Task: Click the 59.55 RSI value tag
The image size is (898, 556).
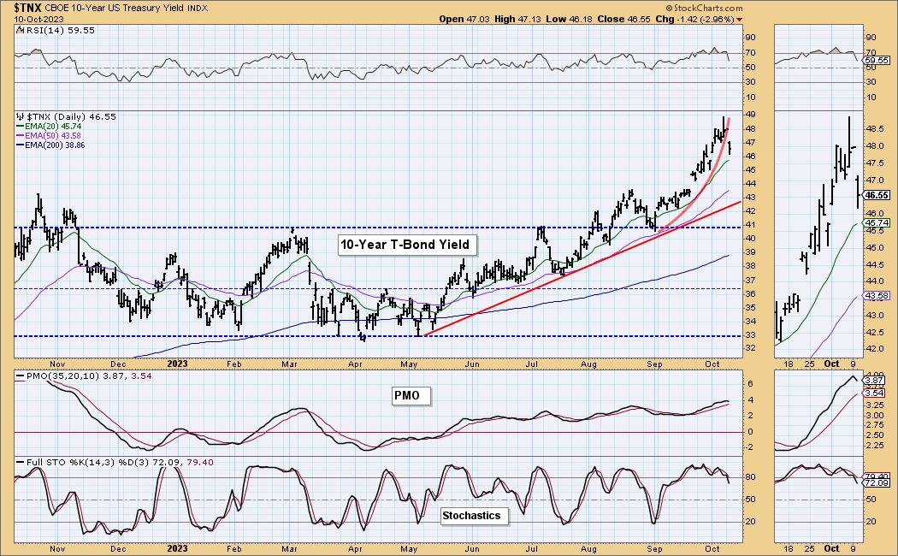Action: pyautogui.click(x=877, y=60)
